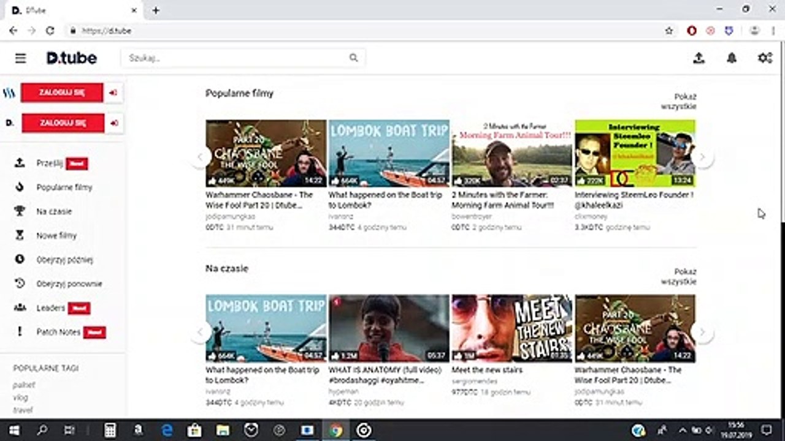Open Lombok Boat Trip thumbnail in Popularne filmy

point(389,153)
